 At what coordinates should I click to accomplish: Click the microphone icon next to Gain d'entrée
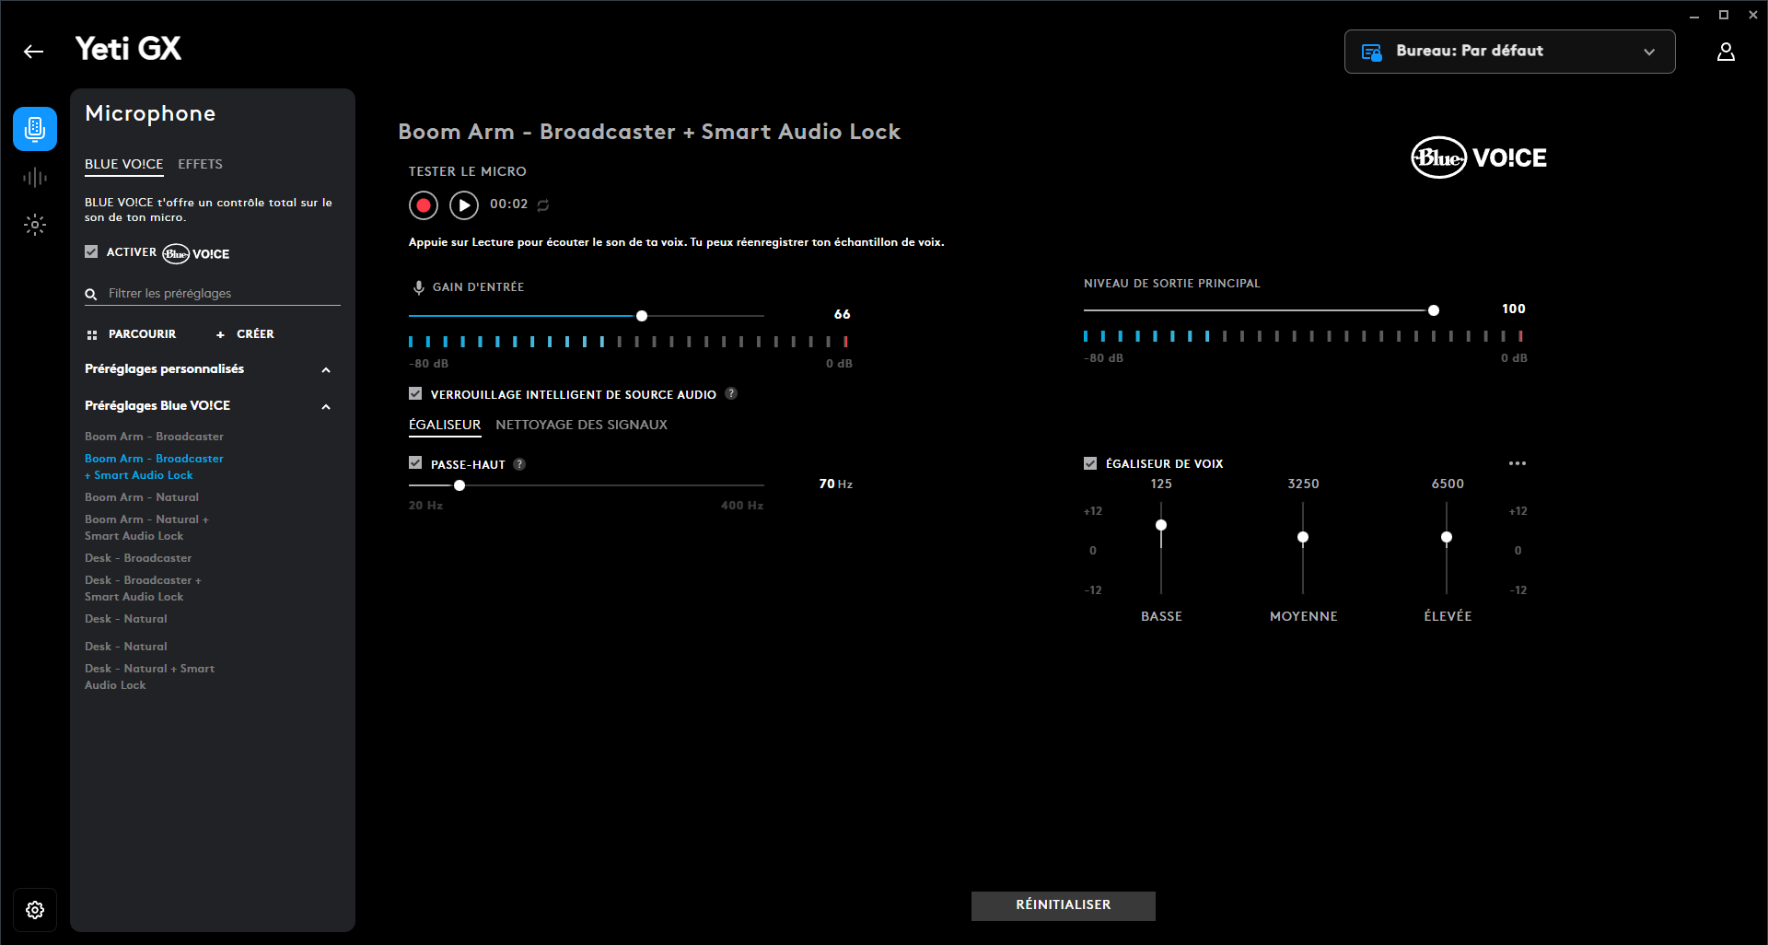click(x=419, y=287)
